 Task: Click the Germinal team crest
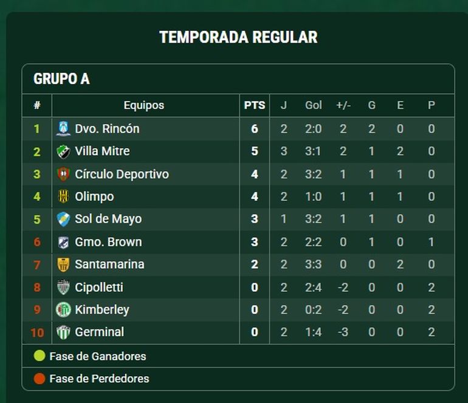coord(63,332)
